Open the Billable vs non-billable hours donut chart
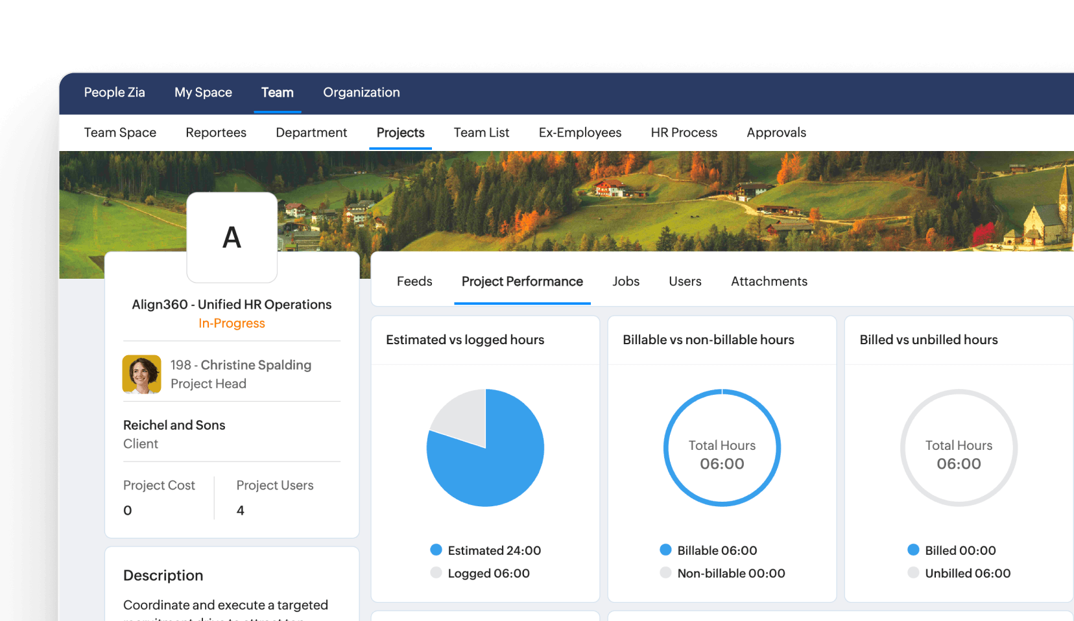Viewport: 1074px width, 621px height. click(722, 447)
